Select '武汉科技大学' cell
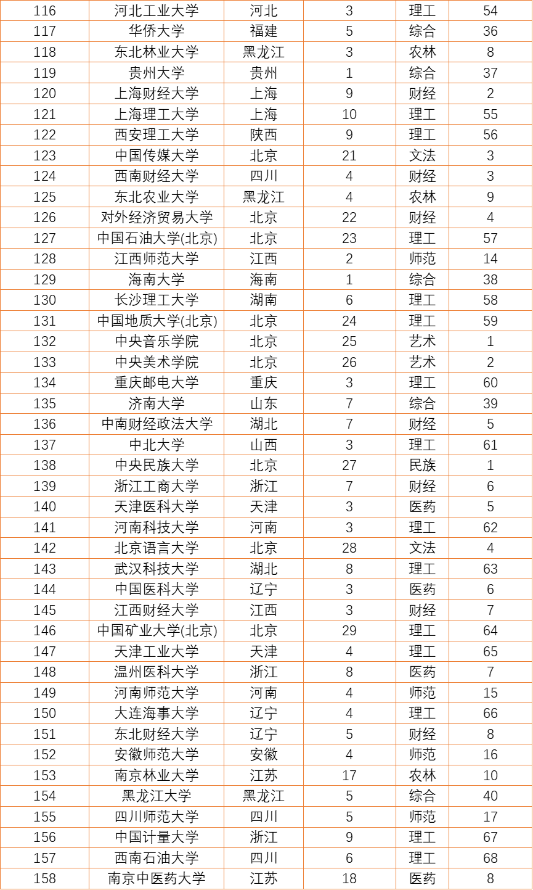Screen dimensions: 533x890 pyautogui.click(x=157, y=569)
